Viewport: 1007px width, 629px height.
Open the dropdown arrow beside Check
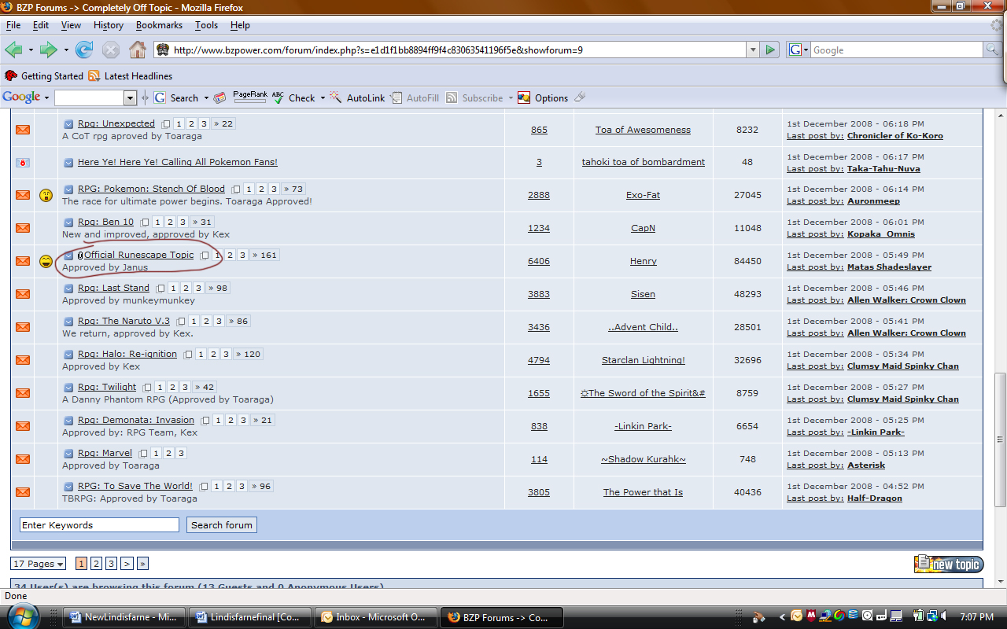(323, 98)
